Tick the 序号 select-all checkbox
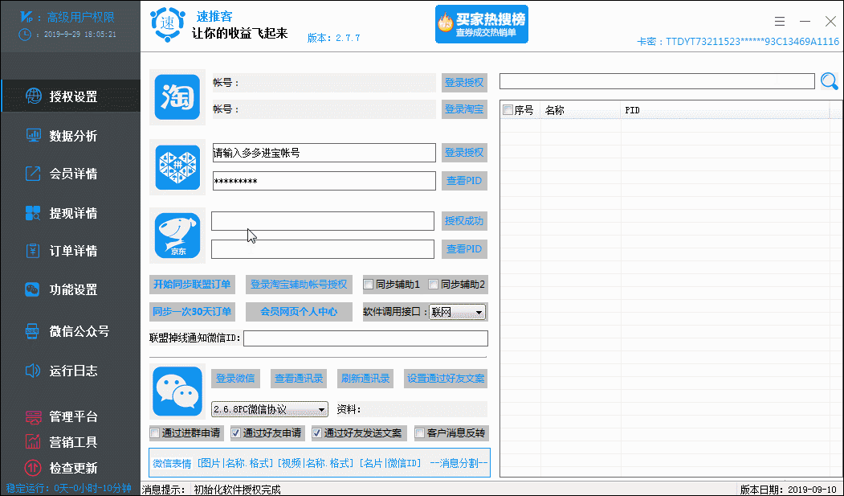This screenshot has height=496, width=844. [x=508, y=110]
